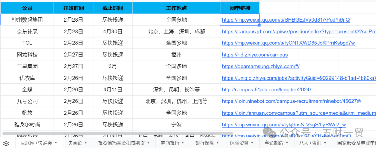Select the 雅戈尔时尚 company cell

[x=27, y=124]
